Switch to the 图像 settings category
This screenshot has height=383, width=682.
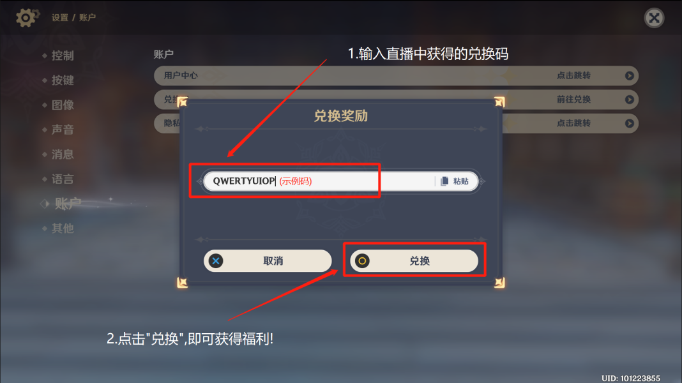click(x=63, y=105)
